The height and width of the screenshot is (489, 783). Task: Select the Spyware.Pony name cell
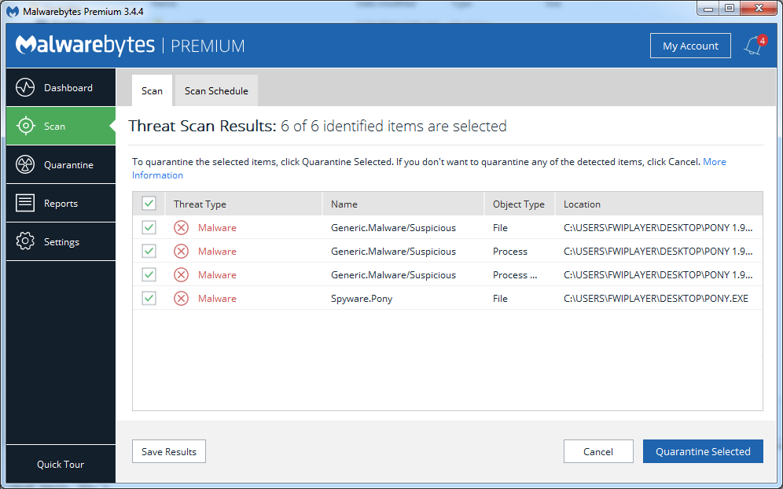click(x=362, y=299)
